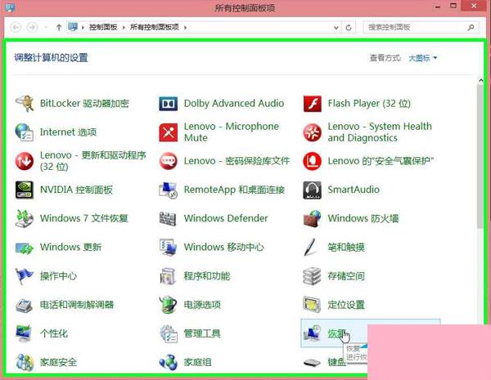Open the Dolby Advanced Audio icon
Screen dimensions: 491x380
coord(168,104)
